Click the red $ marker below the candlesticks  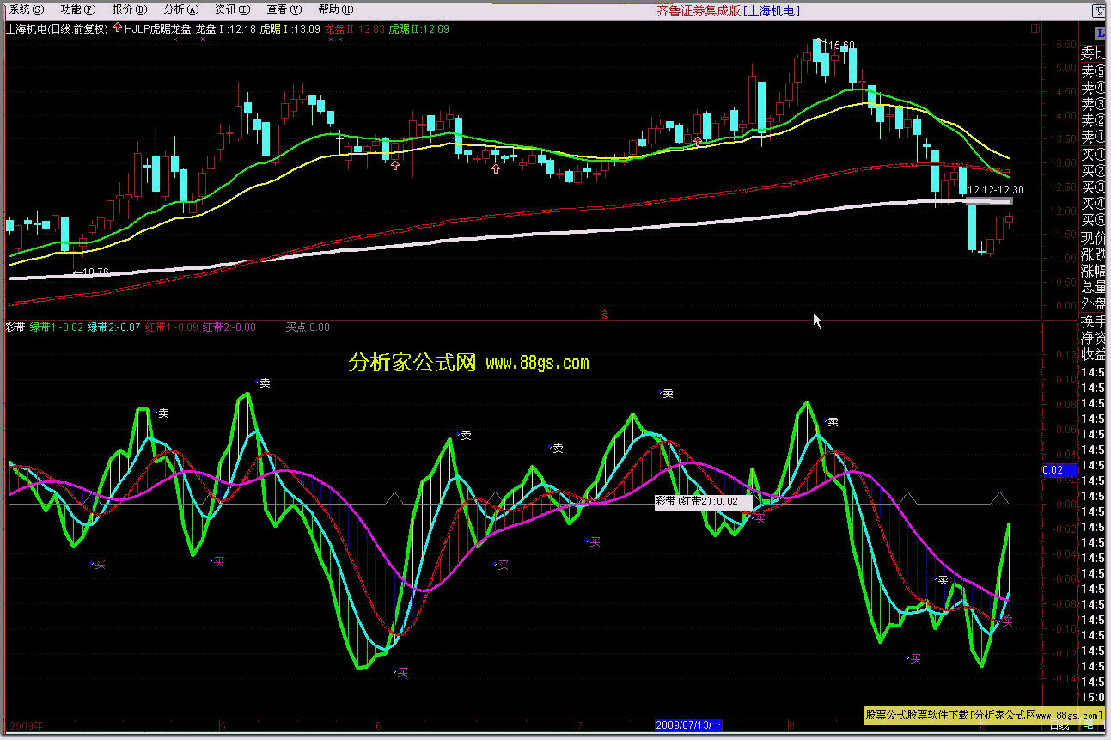coord(606,315)
